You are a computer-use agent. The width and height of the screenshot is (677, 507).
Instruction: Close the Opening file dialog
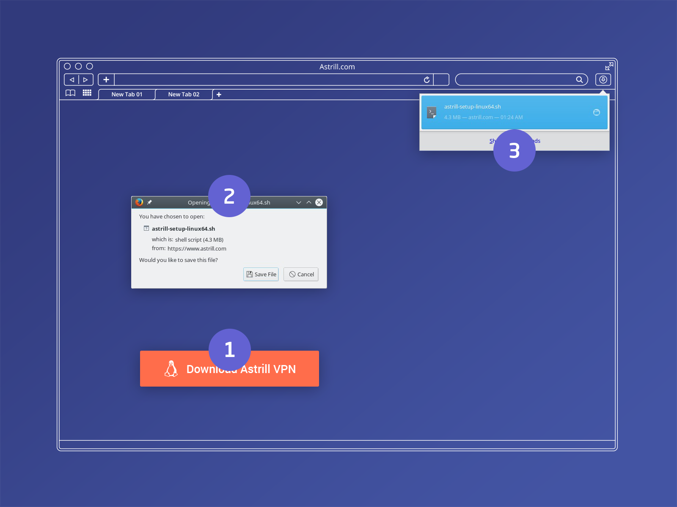319,202
